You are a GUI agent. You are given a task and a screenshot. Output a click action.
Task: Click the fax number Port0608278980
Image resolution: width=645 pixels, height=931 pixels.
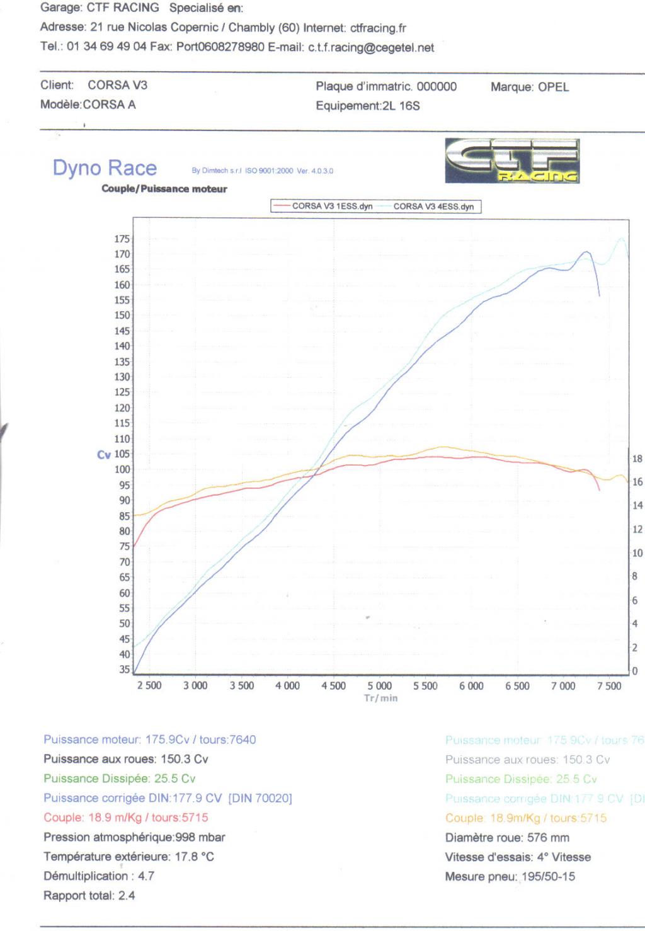(x=220, y=47)
